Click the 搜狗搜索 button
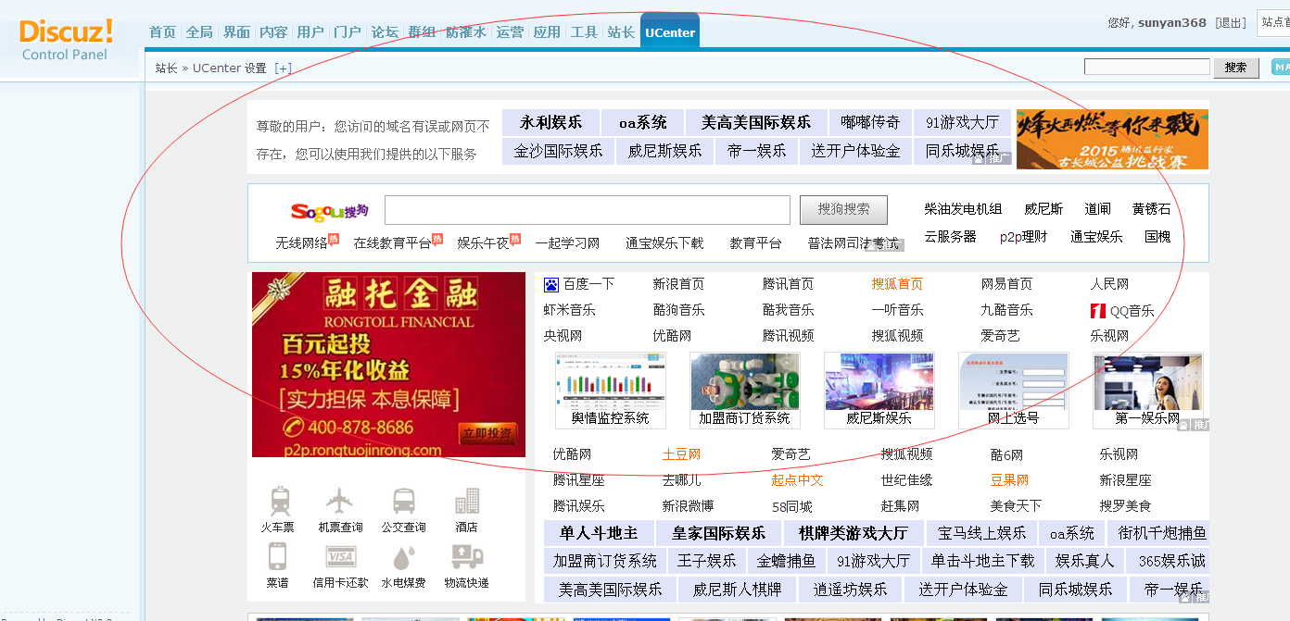 tap(843, 210)
